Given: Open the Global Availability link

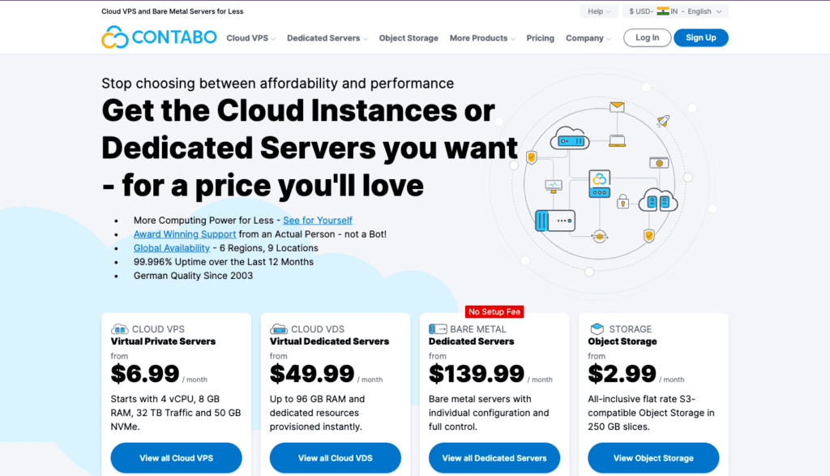Looking at the screenshot, I should pos(172,248).
